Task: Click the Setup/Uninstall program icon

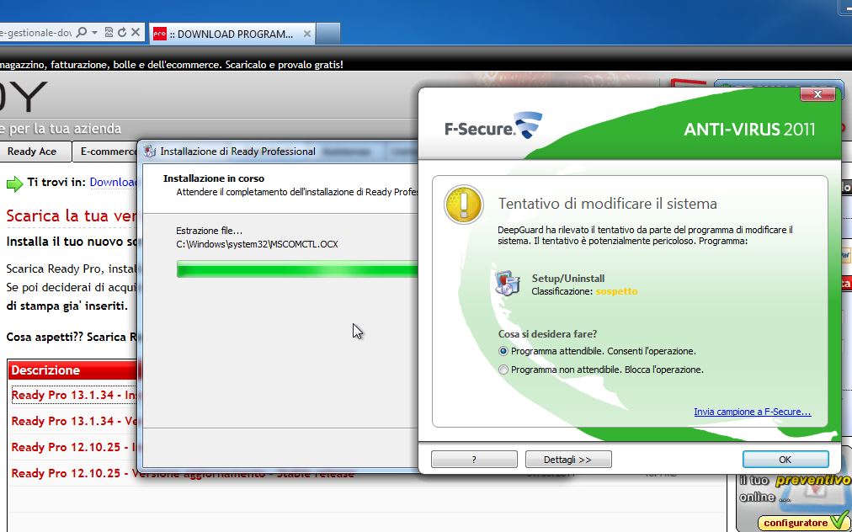Action: (508, 284)
